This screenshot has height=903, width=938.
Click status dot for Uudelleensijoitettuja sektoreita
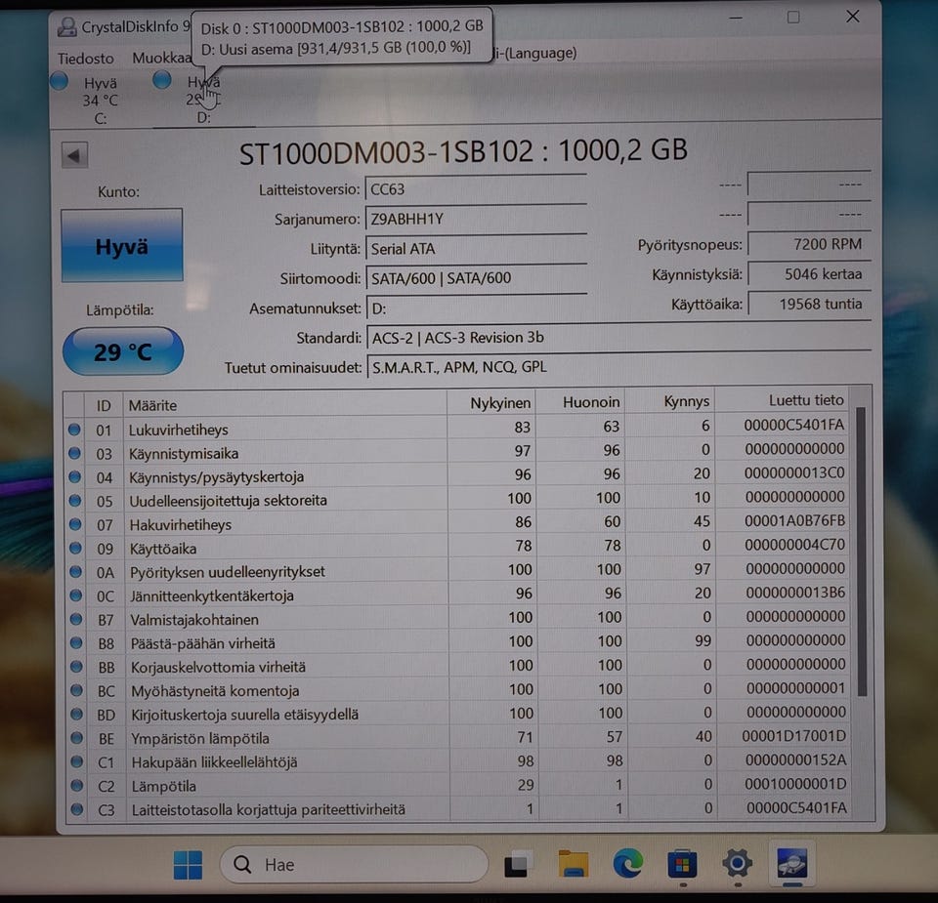pos(75,500)
